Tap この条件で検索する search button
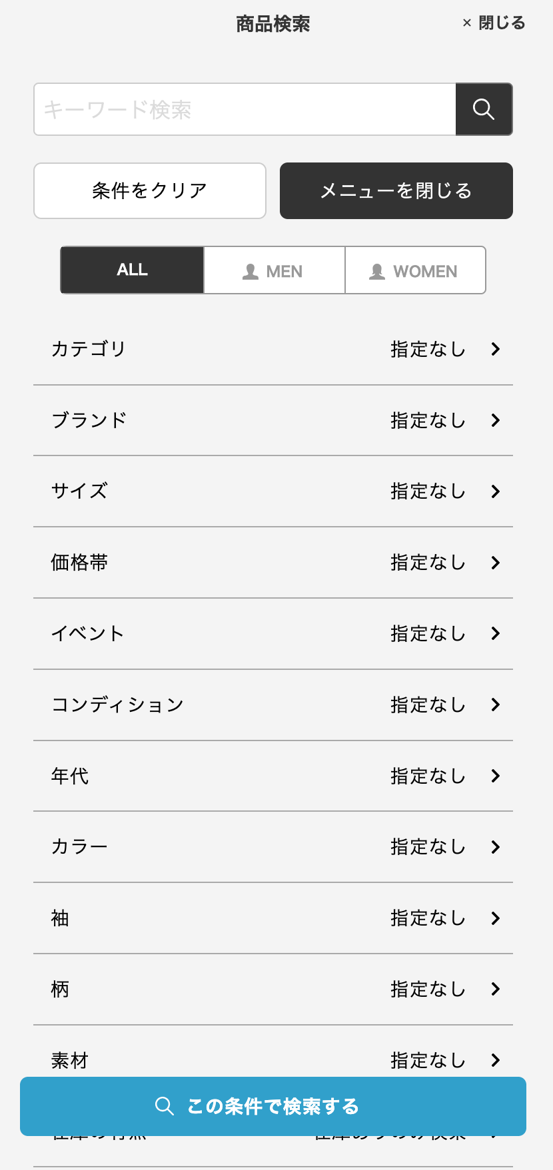The image size is (553, 1170). (273, 1106)
